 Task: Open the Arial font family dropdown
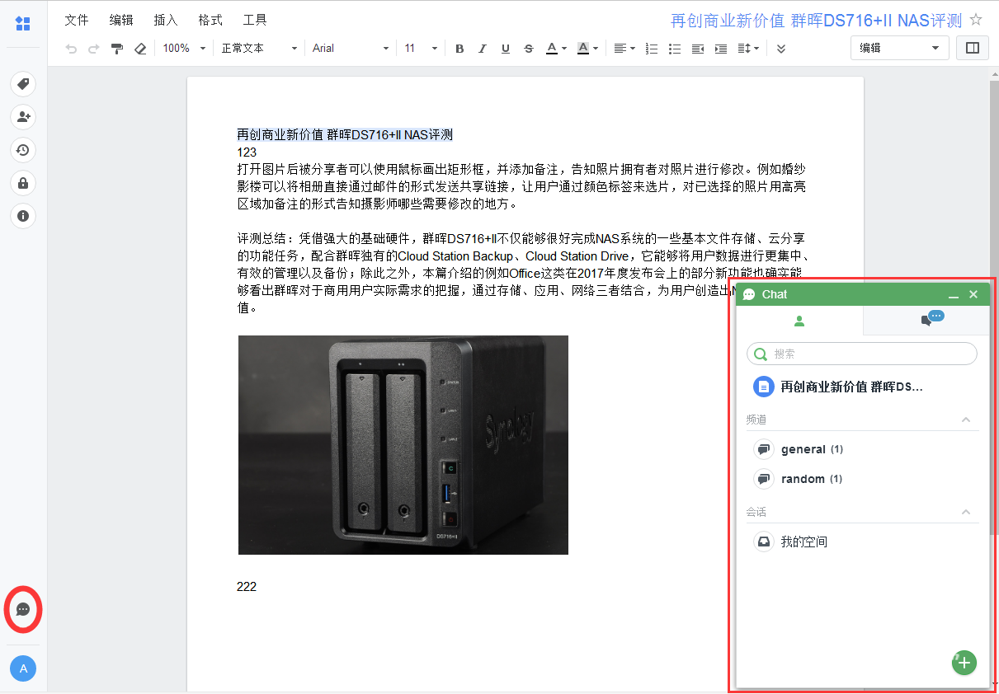pos(351,49)
